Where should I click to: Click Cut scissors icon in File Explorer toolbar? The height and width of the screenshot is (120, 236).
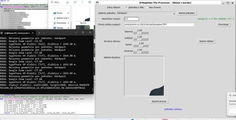click(x=67, y=2)
